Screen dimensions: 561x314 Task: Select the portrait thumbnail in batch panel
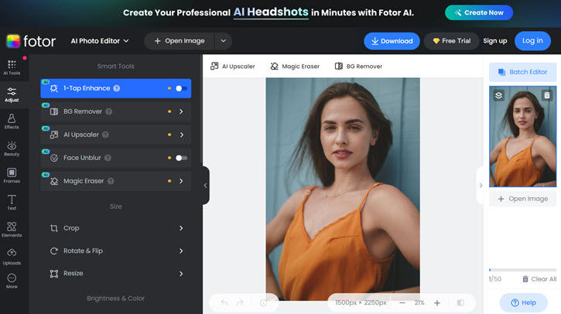pyautogui.click(x=523, y=136)
